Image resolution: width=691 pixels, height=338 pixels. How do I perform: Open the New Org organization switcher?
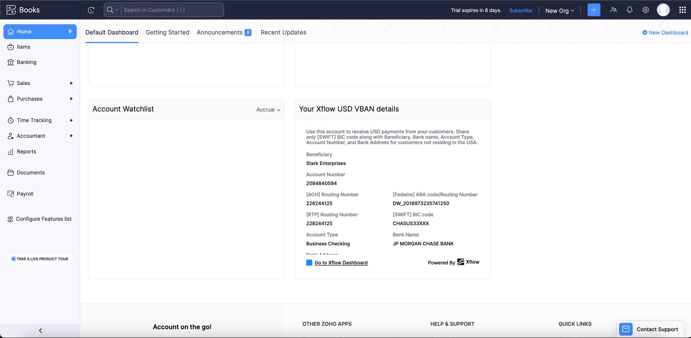[559, 11]
